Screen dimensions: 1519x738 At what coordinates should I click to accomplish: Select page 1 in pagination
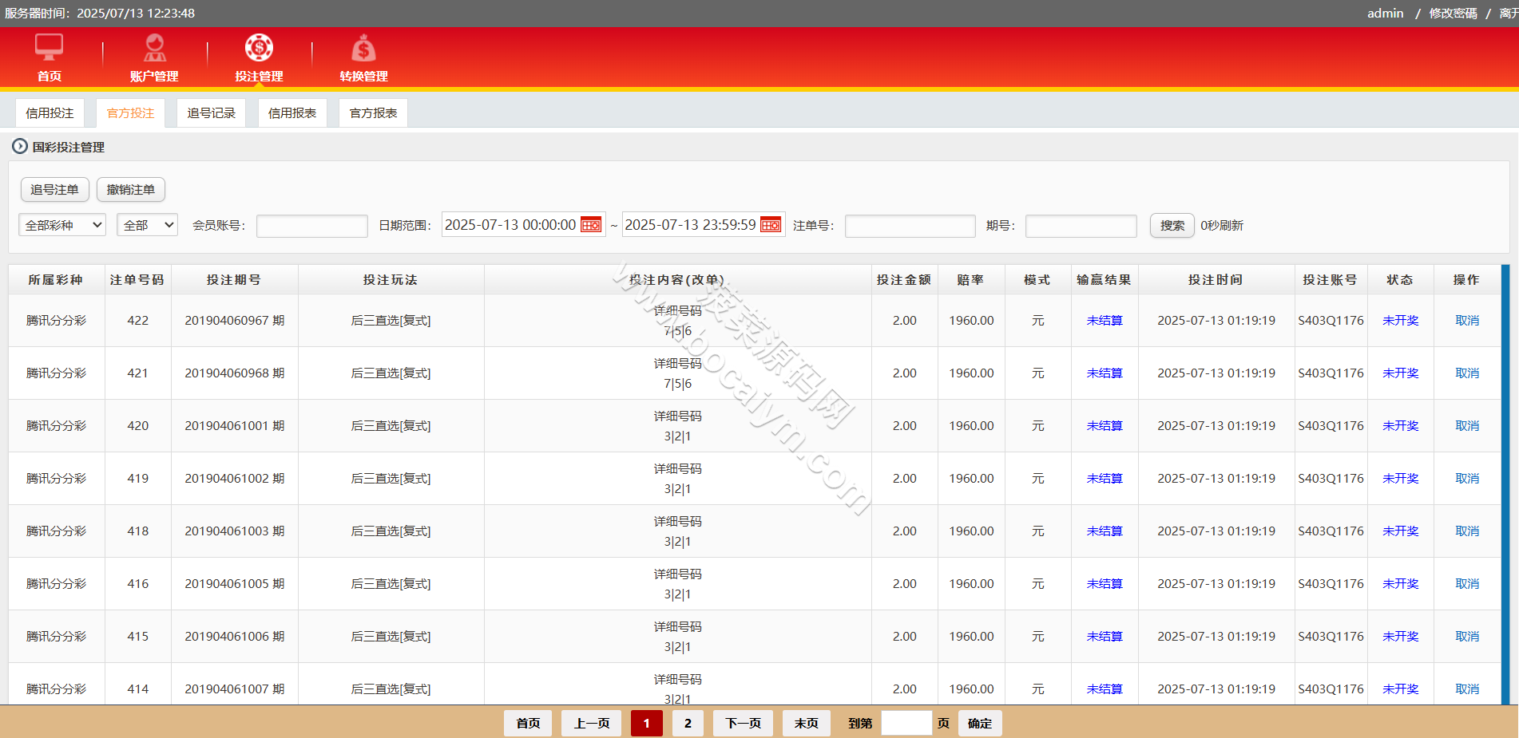click(646, 723)
